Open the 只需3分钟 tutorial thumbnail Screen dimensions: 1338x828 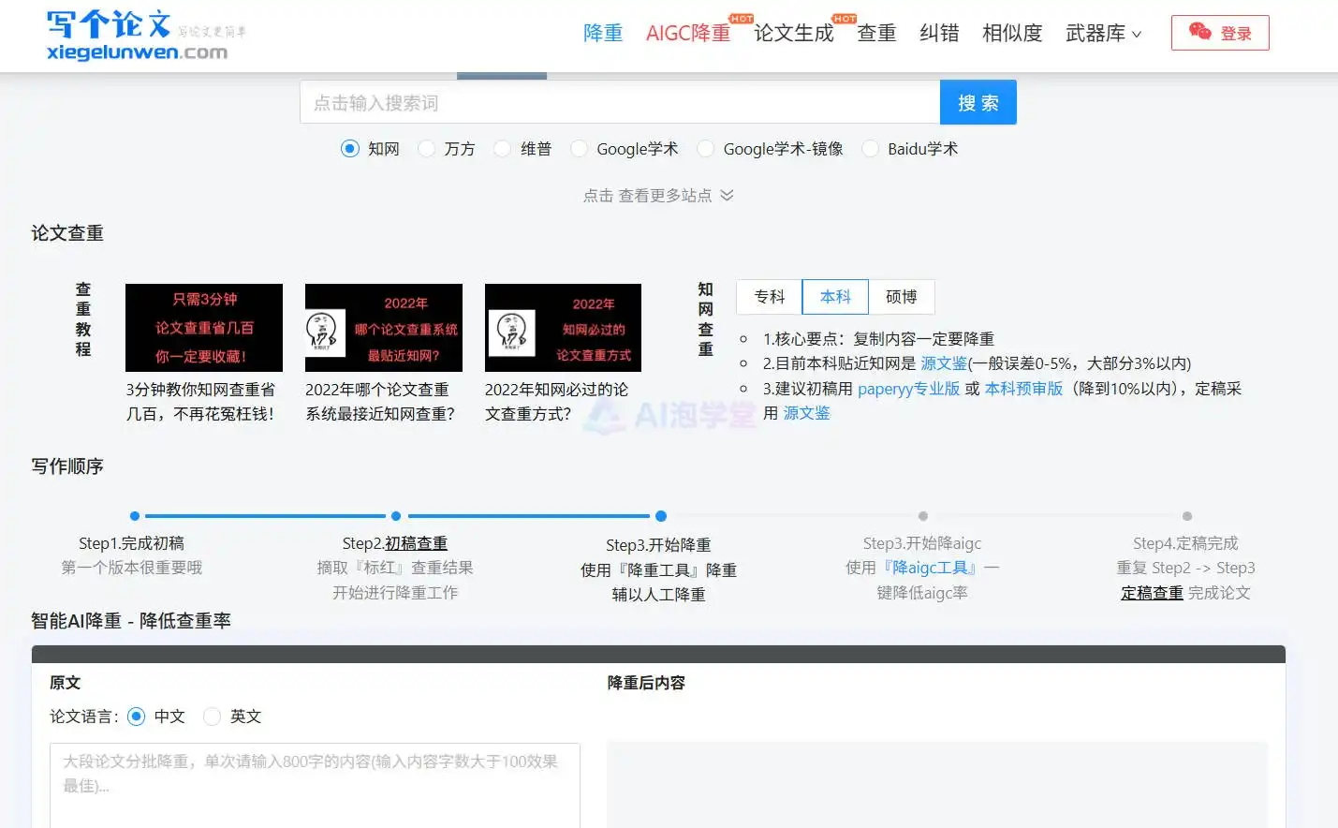tap(204, 328)
